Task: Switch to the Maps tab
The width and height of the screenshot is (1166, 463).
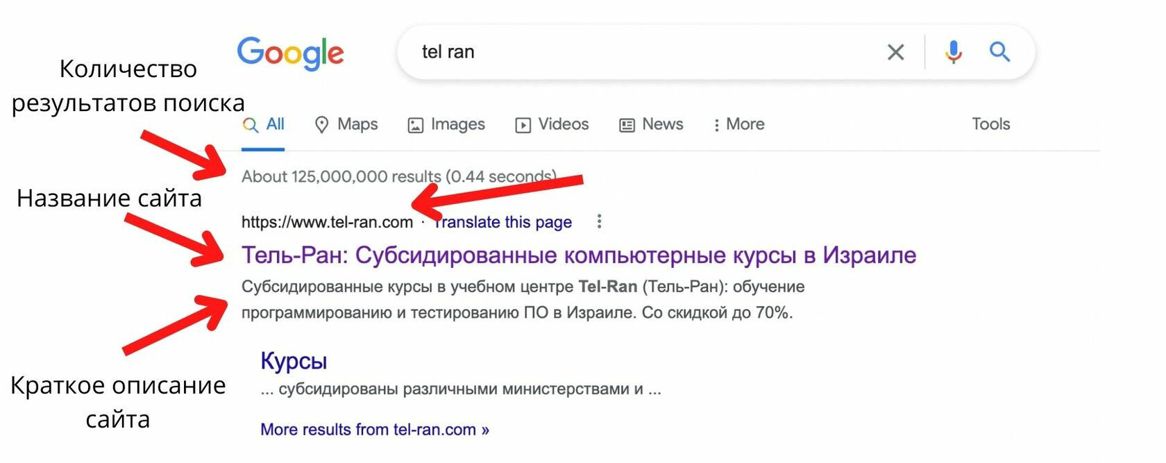Action: [x=346, y=124]
